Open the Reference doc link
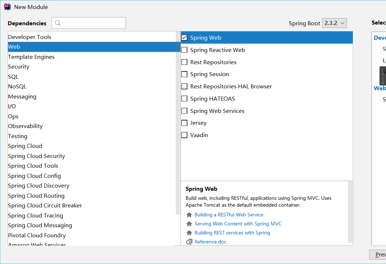386x264 pixels. point(211,242)
